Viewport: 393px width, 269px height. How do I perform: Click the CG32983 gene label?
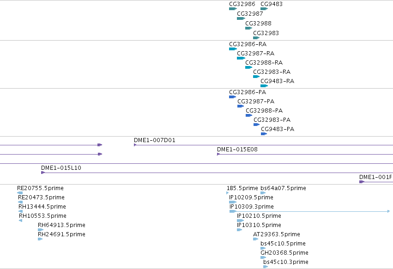[x=266, y=33]
